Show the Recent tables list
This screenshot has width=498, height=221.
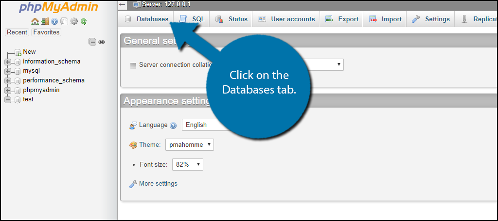click(17, 32)
